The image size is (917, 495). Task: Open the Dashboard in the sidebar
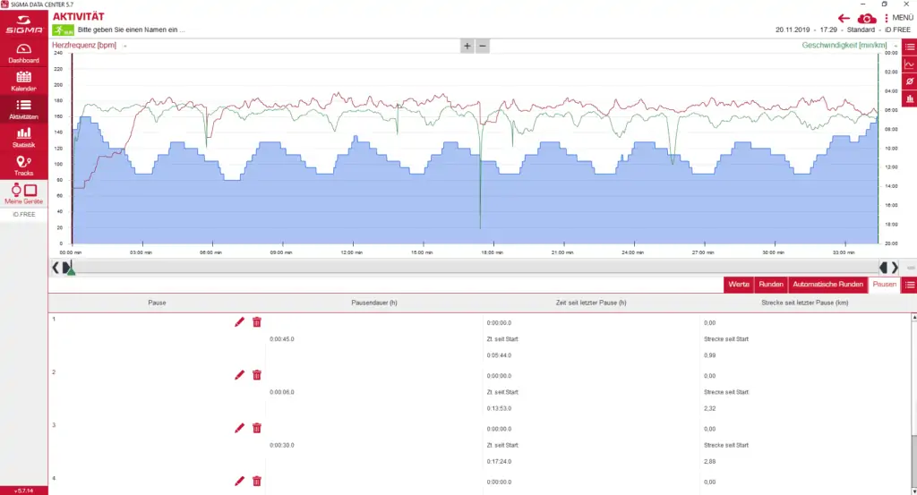point(24,53)
